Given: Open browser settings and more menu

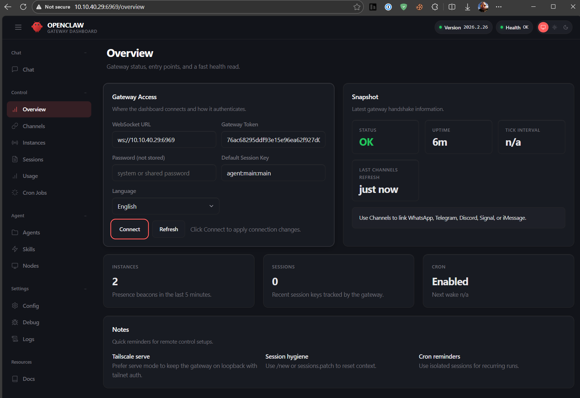Looking at the screenshot, I should point(499,7).
